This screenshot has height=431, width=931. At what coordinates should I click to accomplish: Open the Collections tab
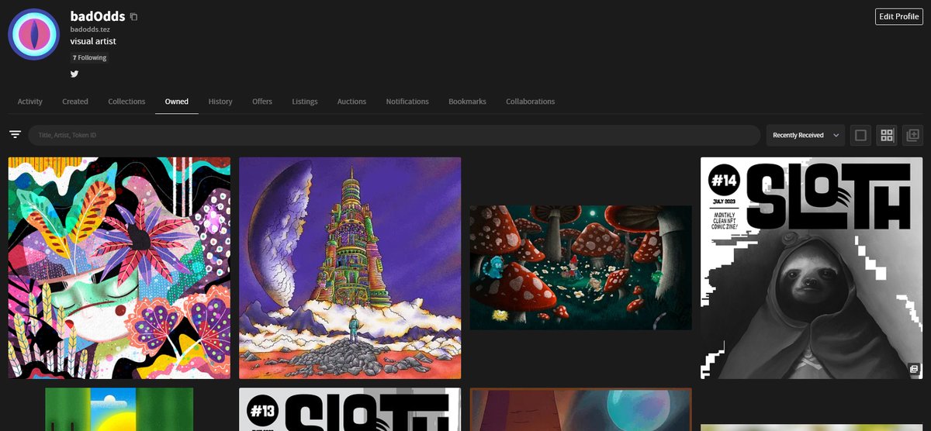point(126,102)
